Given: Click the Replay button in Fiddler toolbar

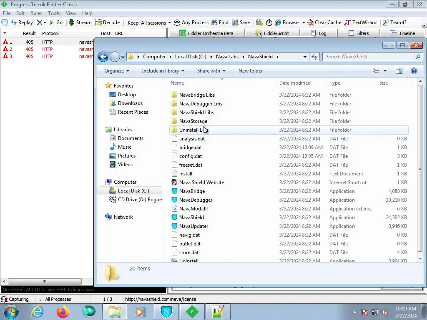Looking at the screenshot, I should 22,22.
